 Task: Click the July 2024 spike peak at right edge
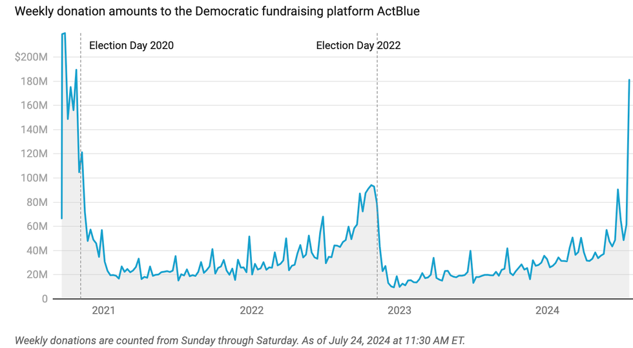629,80
